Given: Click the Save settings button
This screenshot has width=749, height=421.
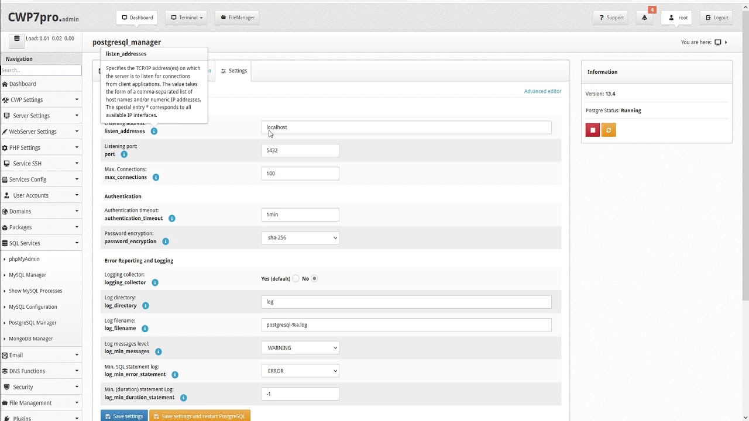Looking at the screenshot, I should pyautogui.click(x=124, y=416).
